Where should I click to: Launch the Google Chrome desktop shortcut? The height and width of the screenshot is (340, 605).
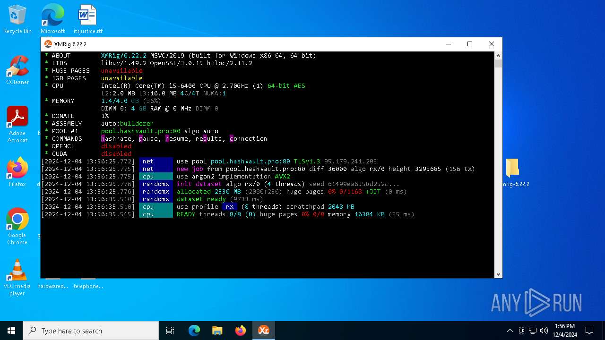pyautogui.click(x=17, y=227)
